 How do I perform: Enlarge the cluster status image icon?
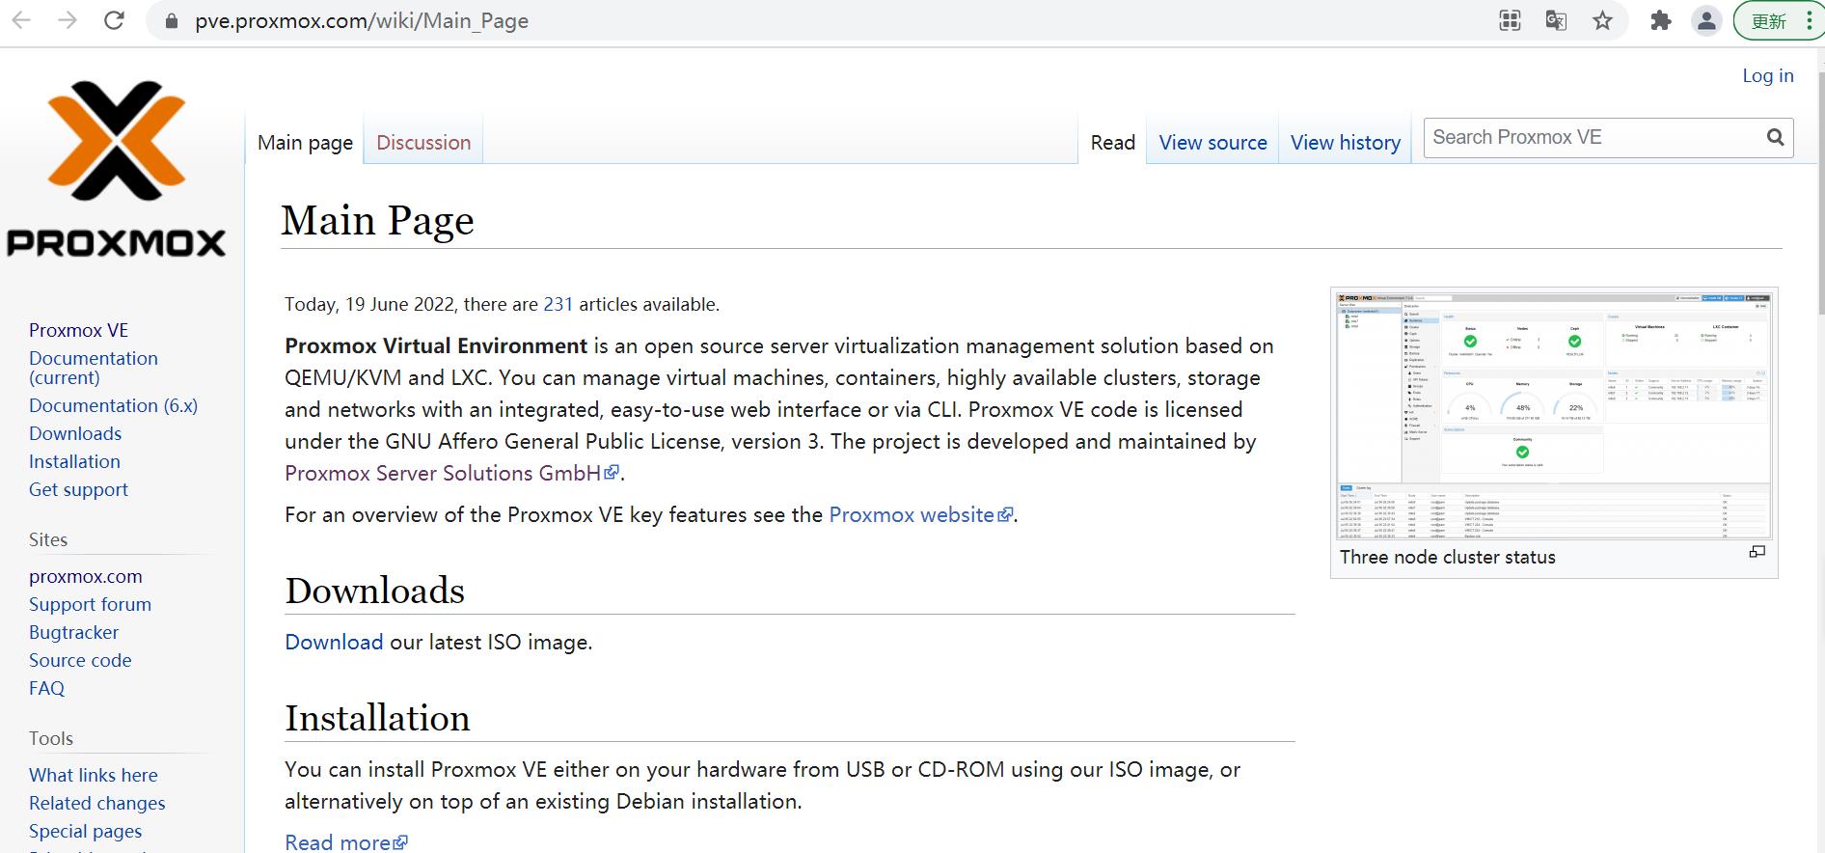coord(1757,552)
